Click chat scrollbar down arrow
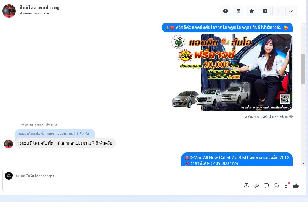 (x=303, y=164)
